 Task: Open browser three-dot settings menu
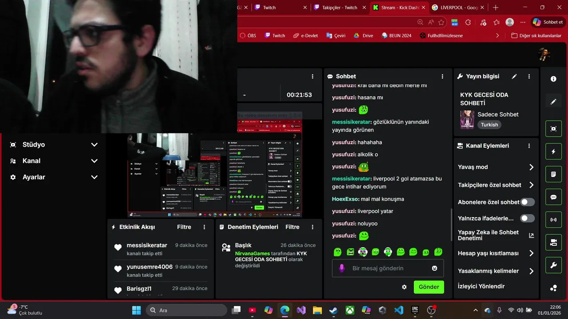tap(523, 22)
